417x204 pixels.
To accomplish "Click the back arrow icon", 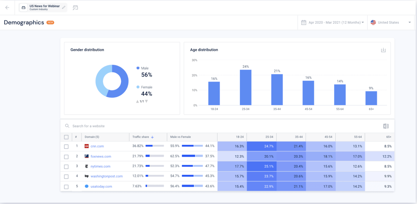I will pos(7,7).
